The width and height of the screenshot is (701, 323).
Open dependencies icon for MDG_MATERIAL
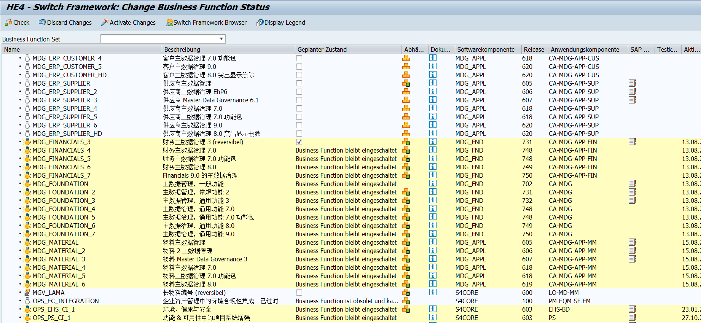click(x=406, y=242)
